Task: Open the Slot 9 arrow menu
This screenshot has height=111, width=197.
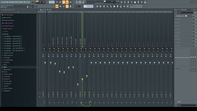Action: click(x=175, y=43)
